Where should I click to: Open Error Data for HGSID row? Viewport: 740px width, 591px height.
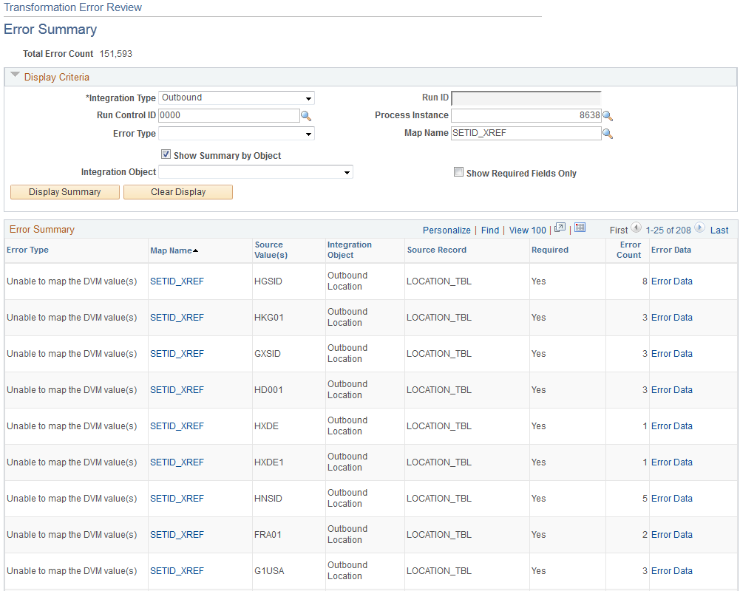point(671,281)
